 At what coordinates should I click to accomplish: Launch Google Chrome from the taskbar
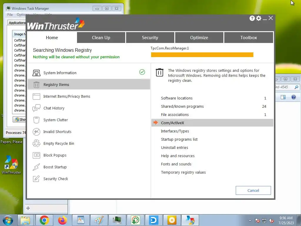tap(44, 220)
